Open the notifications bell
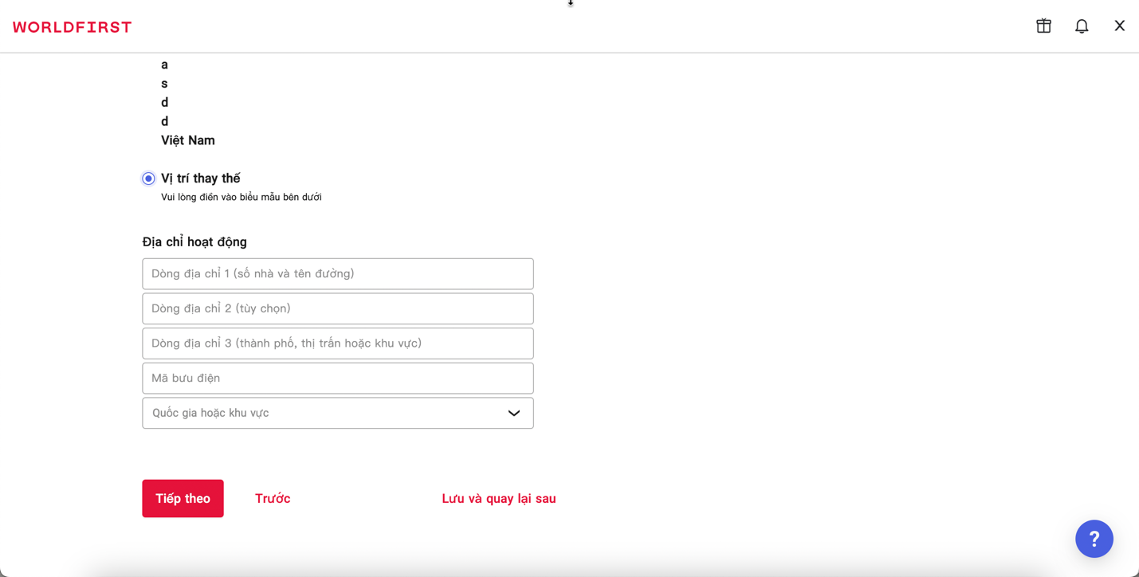The width and height of the screenshot is (1139, 577). (1082, 26)
